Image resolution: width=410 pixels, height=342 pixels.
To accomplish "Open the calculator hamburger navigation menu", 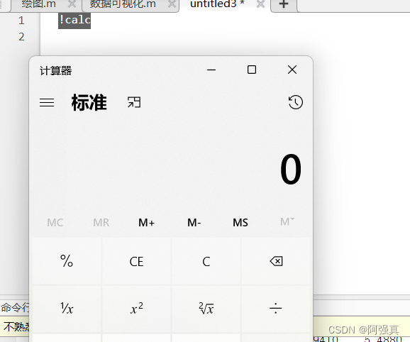I will click(47, 102).
